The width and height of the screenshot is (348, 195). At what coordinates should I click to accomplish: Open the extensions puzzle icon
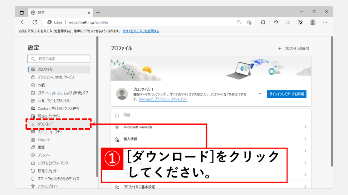point(263,22)
